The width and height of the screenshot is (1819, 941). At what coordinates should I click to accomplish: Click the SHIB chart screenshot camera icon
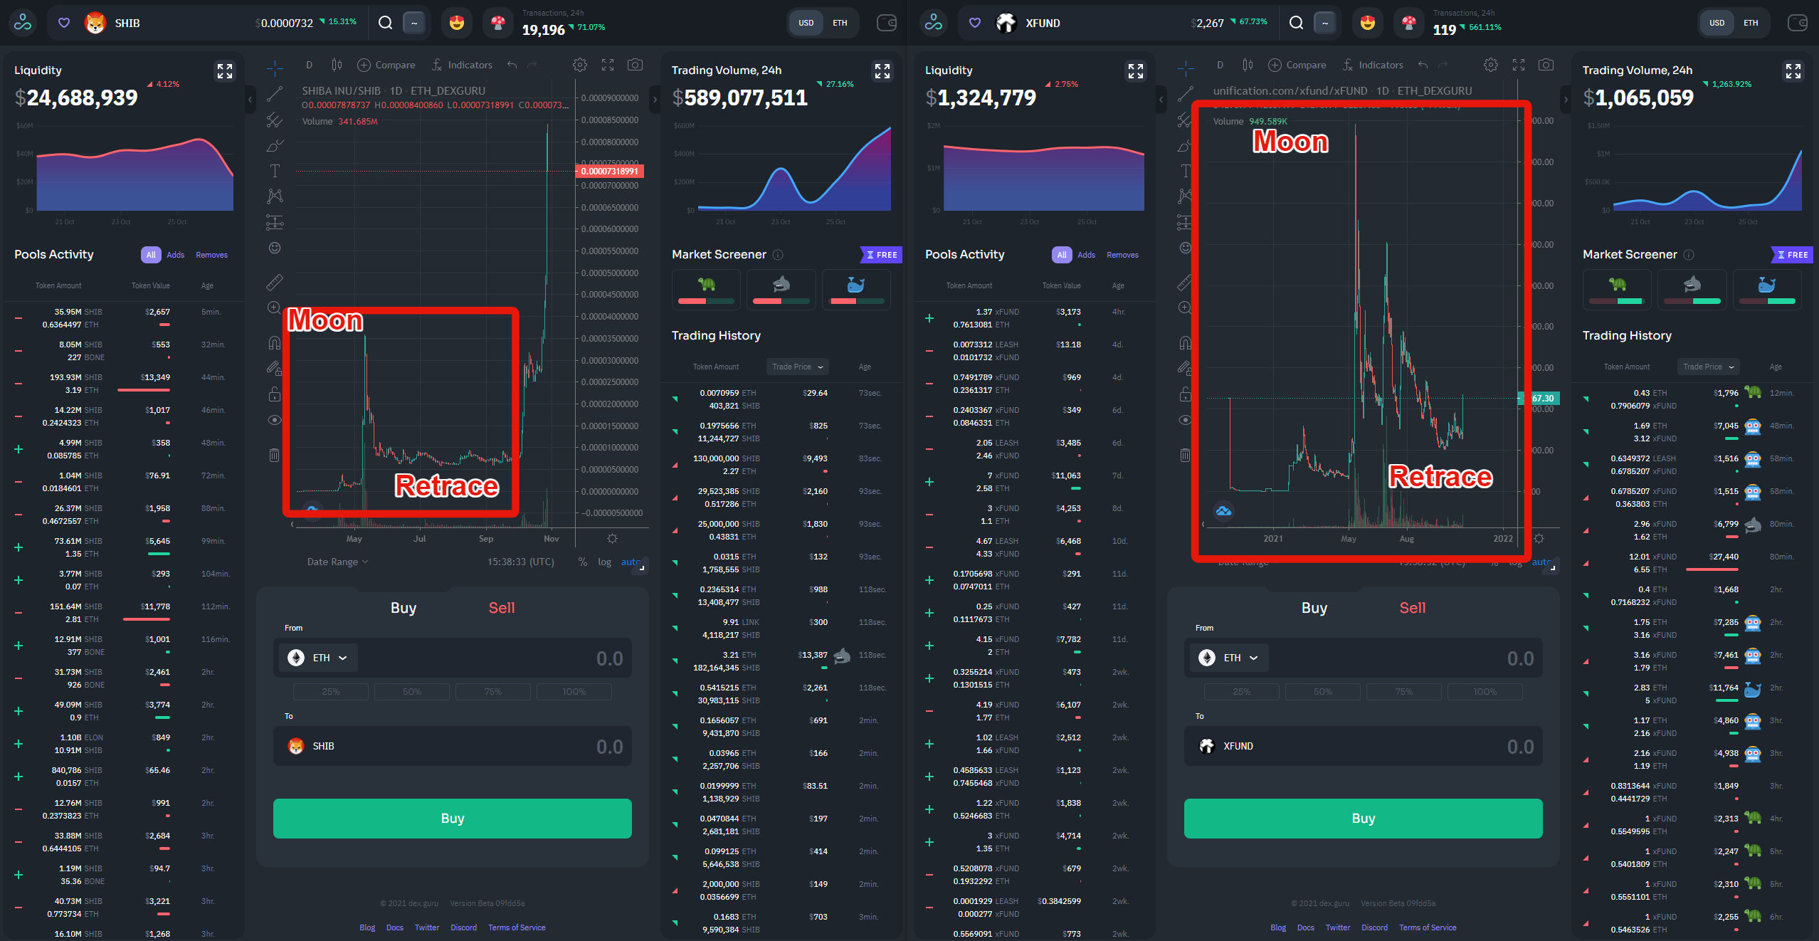pos(635,65)
